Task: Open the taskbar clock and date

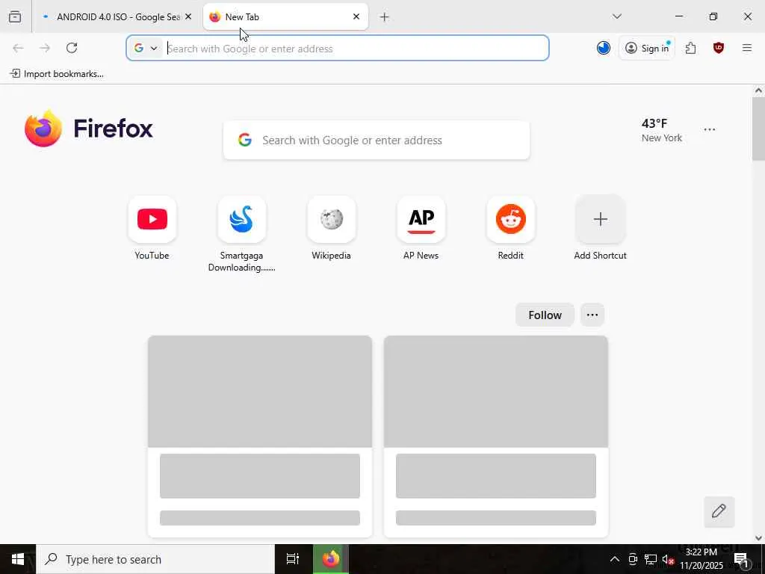Action: (701, 559)
